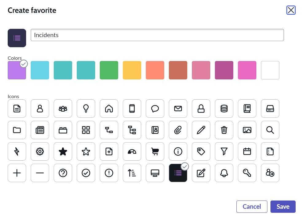
Task: Select the gauge dashboard icon
Action: [x=132, y=151]
